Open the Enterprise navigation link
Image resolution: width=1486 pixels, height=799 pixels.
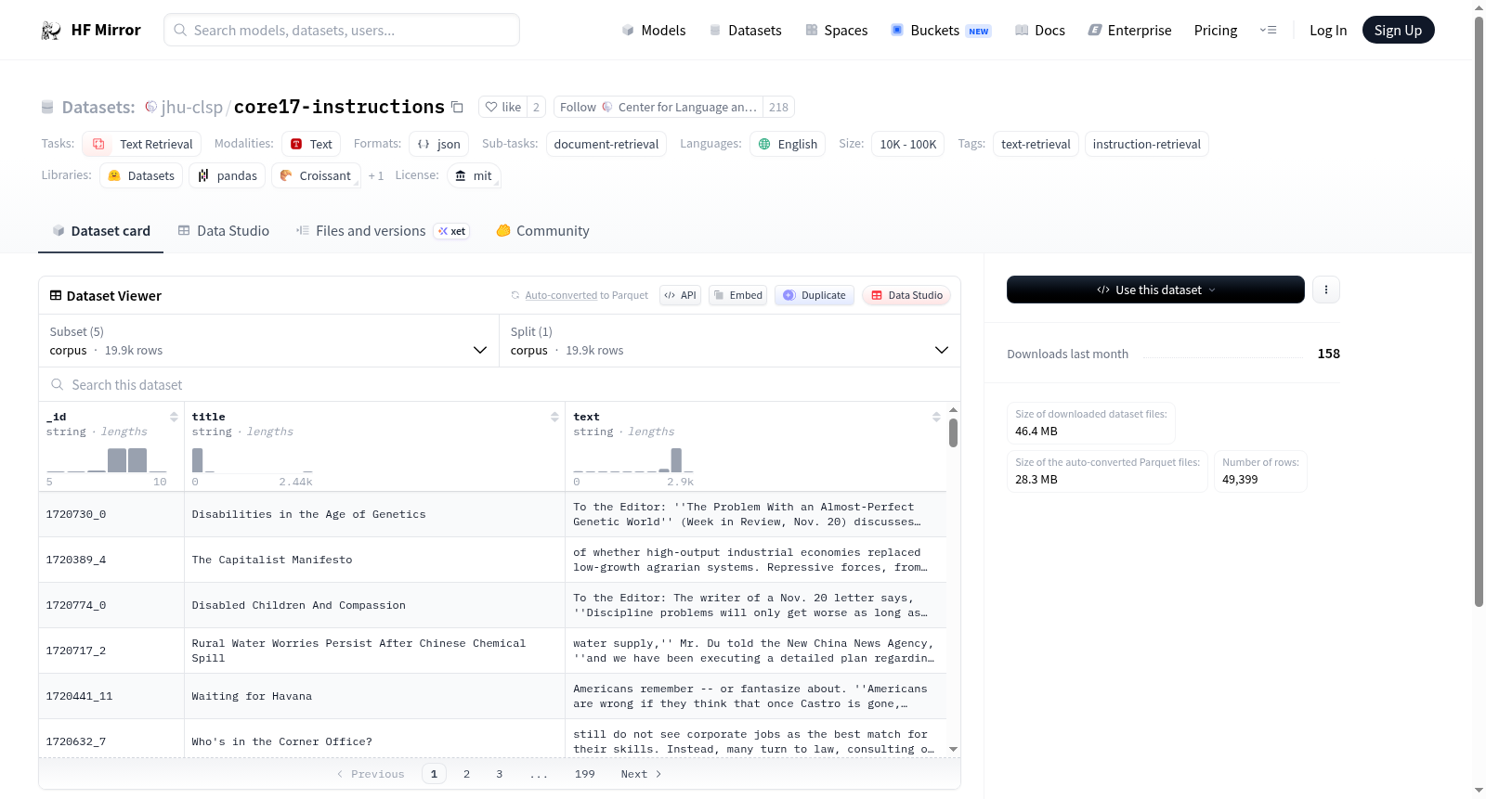(1129, 31)
